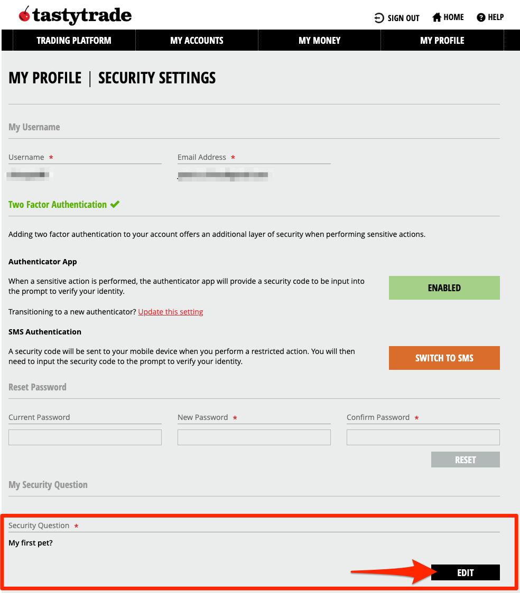The width and height of the screenshot is (520, 593).
Task: Toggle Authenticator App off via ENABLED button
Action: (x=444, y=288)
